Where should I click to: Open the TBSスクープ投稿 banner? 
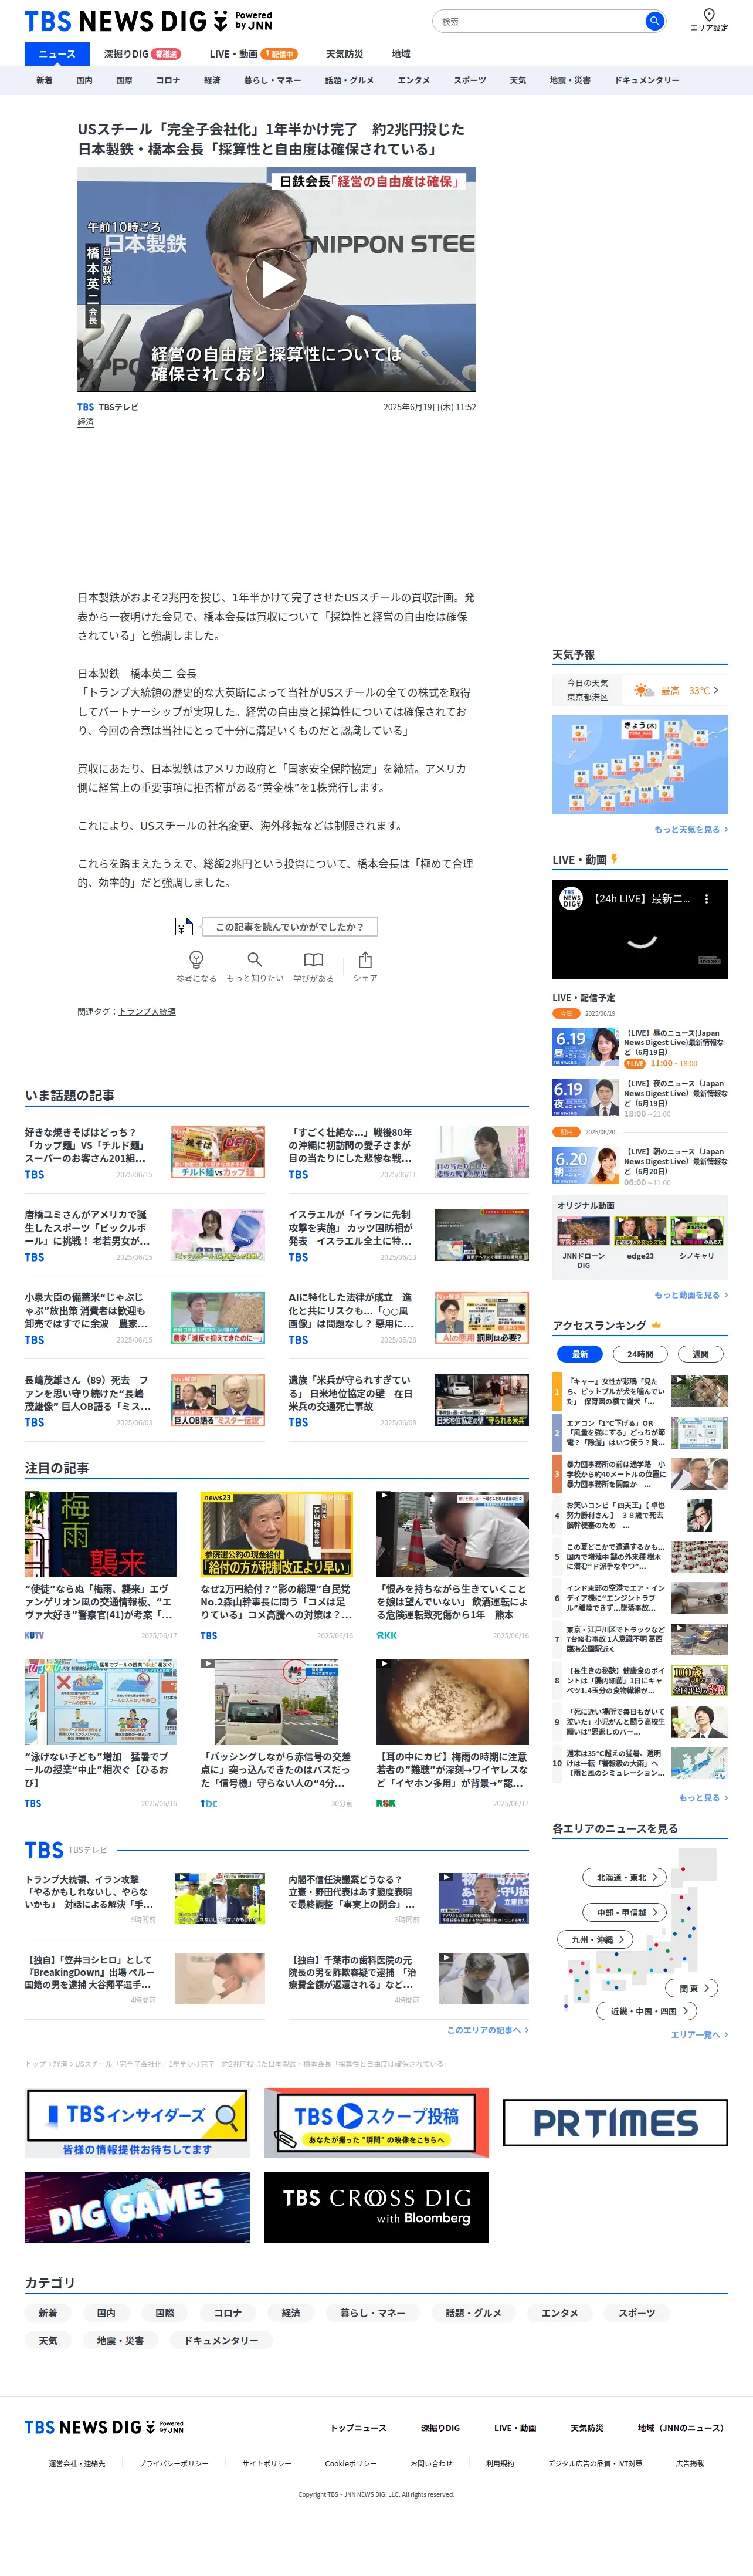pos(376,2122)
